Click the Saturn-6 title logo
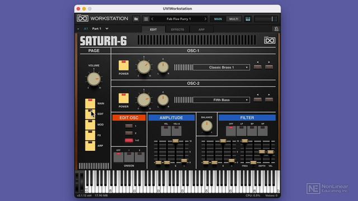358x201 pixels. (x=103, y=41)
